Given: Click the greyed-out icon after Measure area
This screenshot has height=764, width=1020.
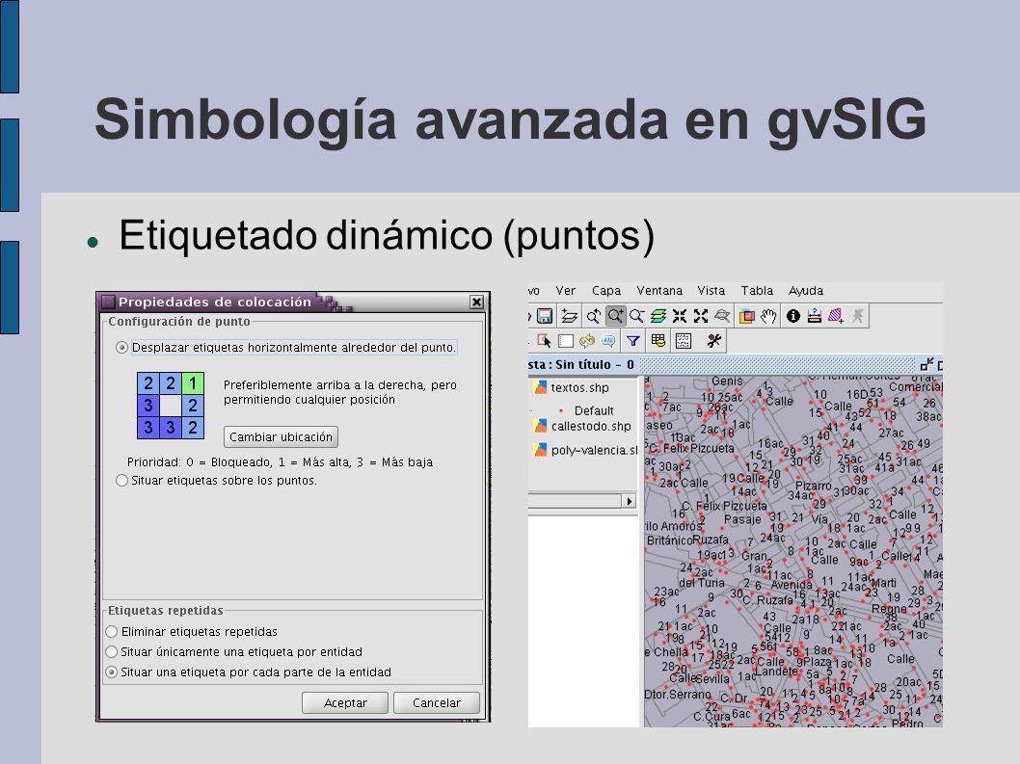Looking at the screenshot, I should (858, 317).
